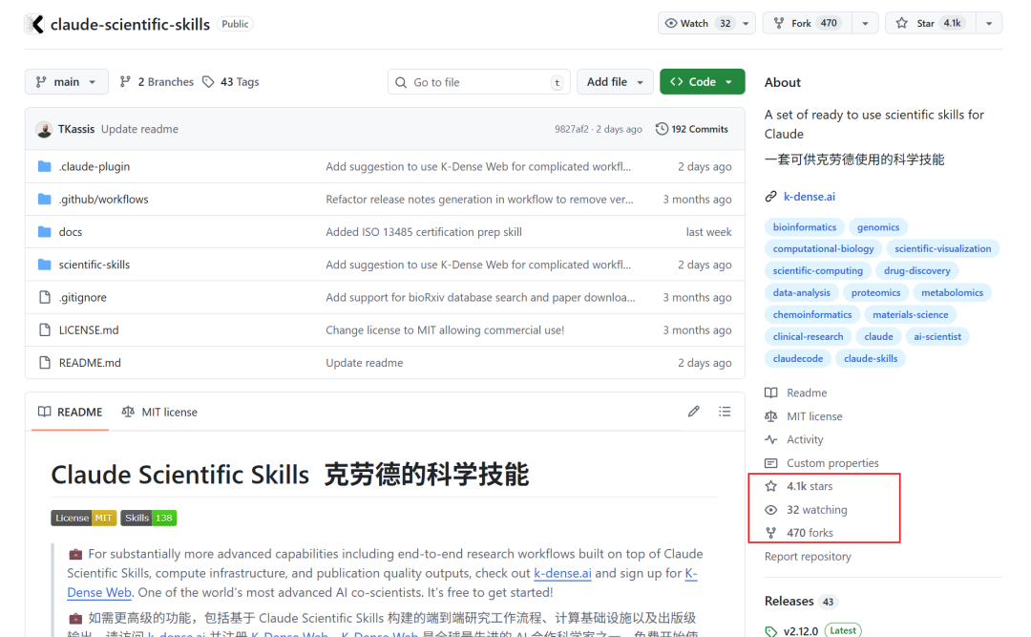
Task: Click the file icon of .gitignore
Action: (x=44, y=297)
